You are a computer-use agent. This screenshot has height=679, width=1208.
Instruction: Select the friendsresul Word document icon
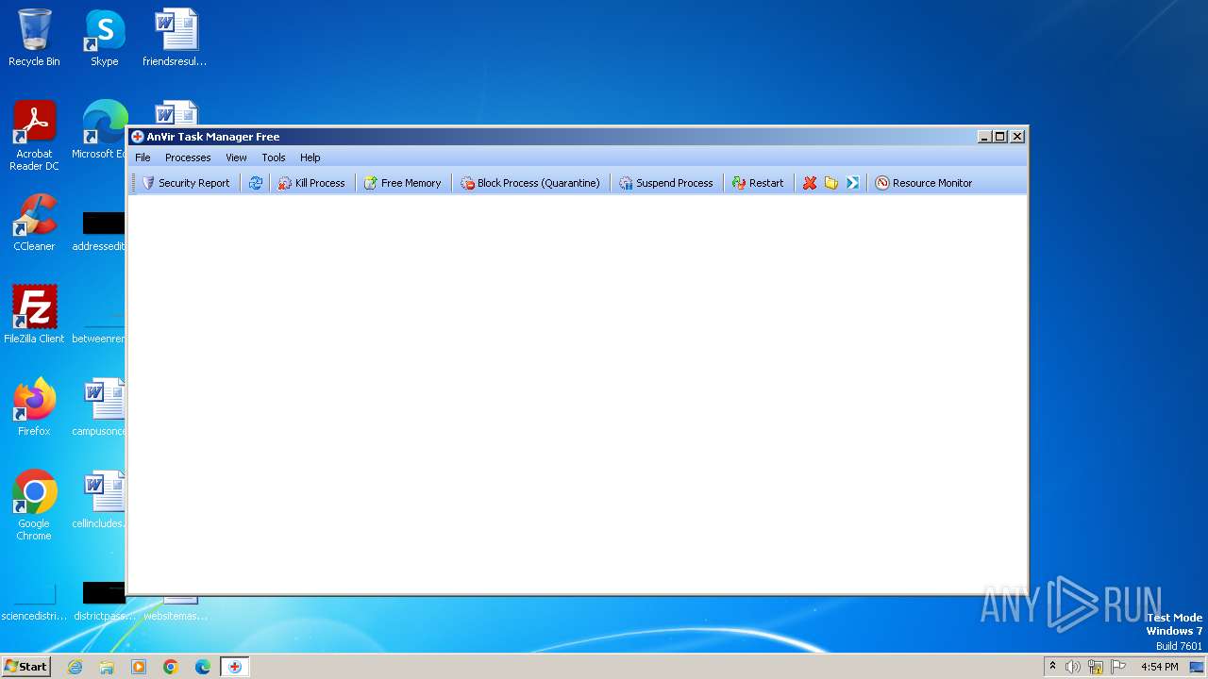pos(175,38)
